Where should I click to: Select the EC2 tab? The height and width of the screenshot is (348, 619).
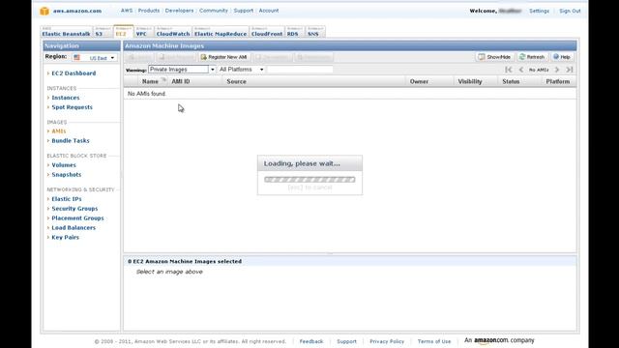point(123,32)
